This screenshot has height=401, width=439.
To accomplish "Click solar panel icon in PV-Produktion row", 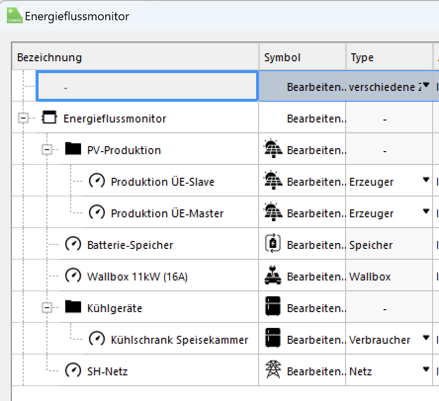I will click(x=273, y=150).
